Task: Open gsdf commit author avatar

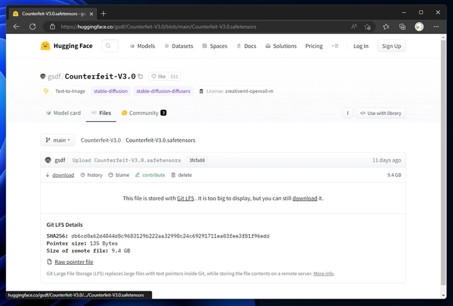Action: click(48, 160)
